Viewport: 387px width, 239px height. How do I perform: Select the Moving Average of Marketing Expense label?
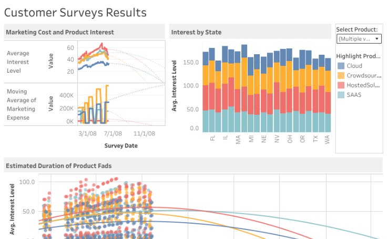pyautogui.click(x=22, y=104)
